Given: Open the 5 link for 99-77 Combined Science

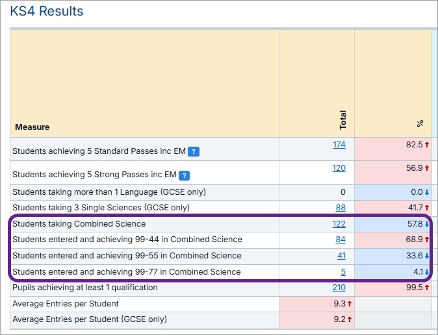Looking at the screenshot, I should [343, 272].
